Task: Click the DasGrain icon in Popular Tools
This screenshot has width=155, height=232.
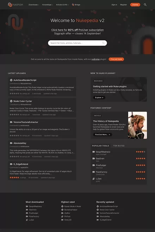Action: (94, 159)
